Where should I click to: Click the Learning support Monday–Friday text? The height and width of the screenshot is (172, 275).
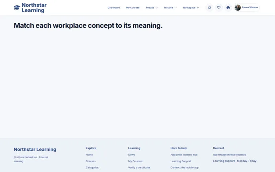pyautogui.click(x=235, y=161)
